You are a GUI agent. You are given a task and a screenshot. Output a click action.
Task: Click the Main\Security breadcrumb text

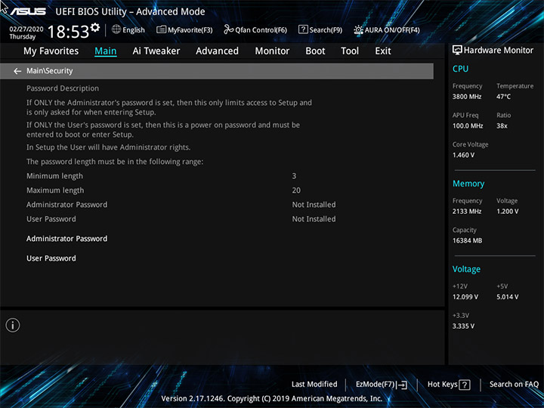[50, 71]
